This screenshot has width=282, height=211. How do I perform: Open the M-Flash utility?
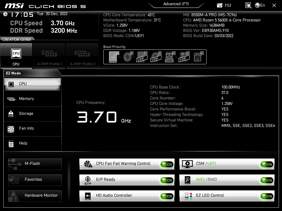pos(35,164)
